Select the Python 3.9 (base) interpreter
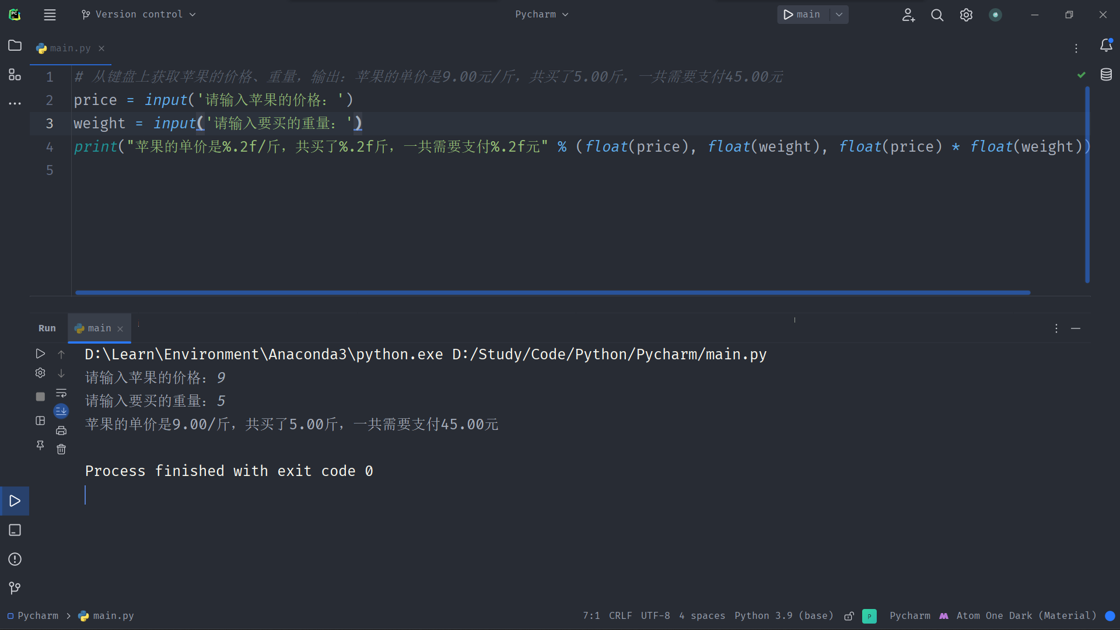 784,616
